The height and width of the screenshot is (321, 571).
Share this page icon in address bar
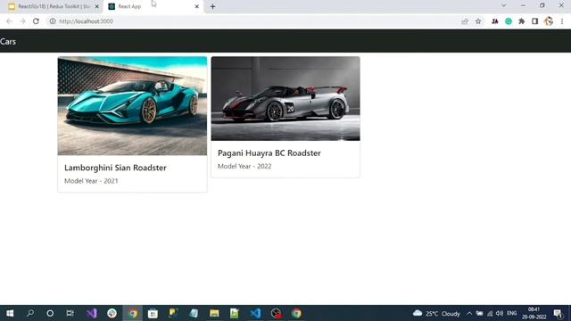(465, 21)
